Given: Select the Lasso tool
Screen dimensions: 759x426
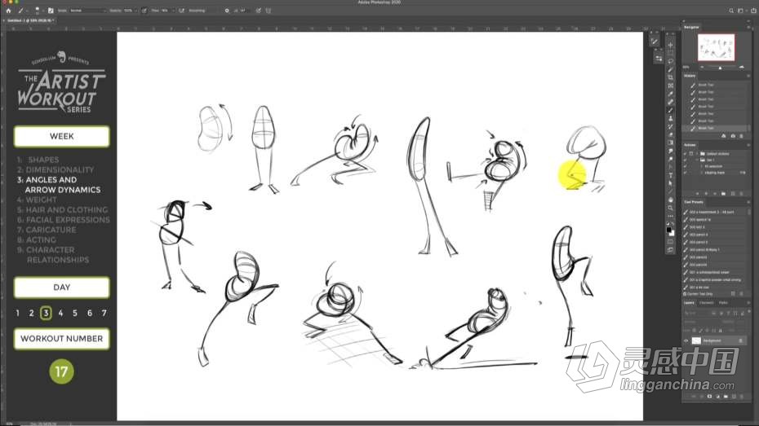Looking at the screenshot, I should point(670,61).
